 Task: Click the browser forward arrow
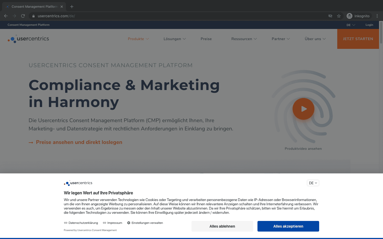pos(14,16)
